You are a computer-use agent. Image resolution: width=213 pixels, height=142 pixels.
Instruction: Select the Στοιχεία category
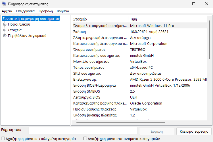(15, 30)
